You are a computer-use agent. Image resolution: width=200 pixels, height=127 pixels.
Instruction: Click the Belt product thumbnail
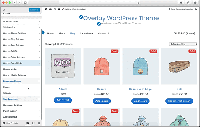179,66
